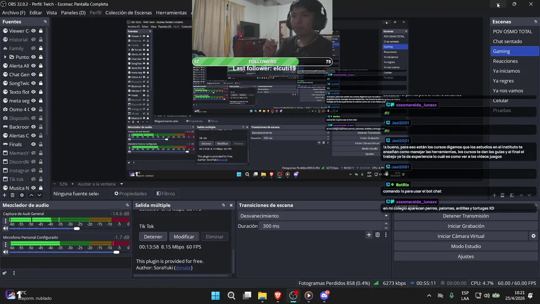Image resolution: width=540 pixels, height=304 pixels.
Task: Open source properties gear in Fuentes toolbar
Action: [x=22, y=195]
